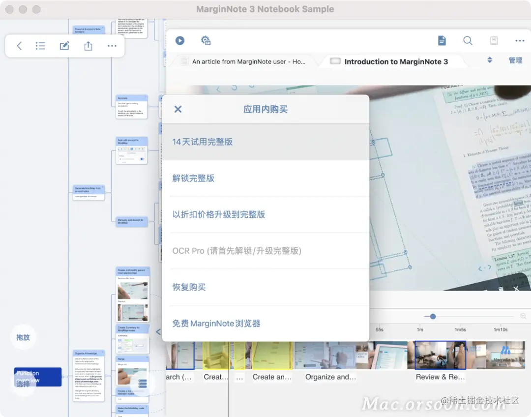Close the 应用内购买 purchase dialog

178,109
